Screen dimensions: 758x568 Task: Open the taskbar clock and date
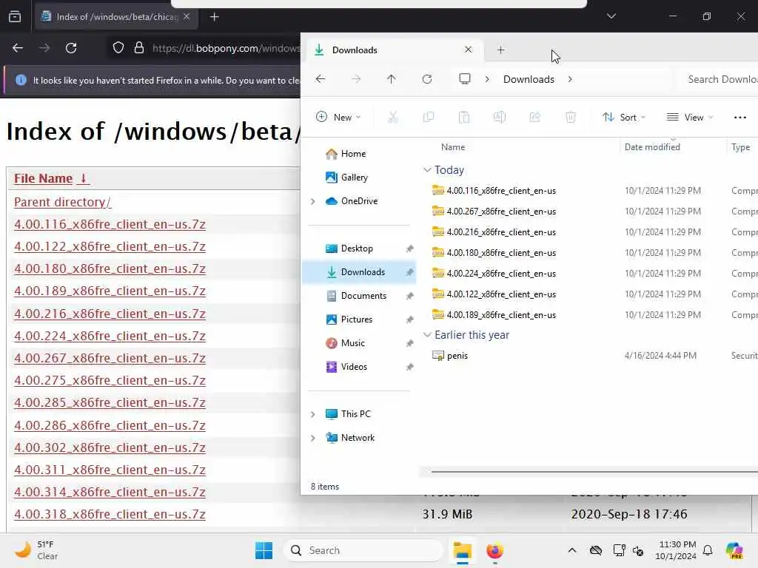(x=677, y=550)
